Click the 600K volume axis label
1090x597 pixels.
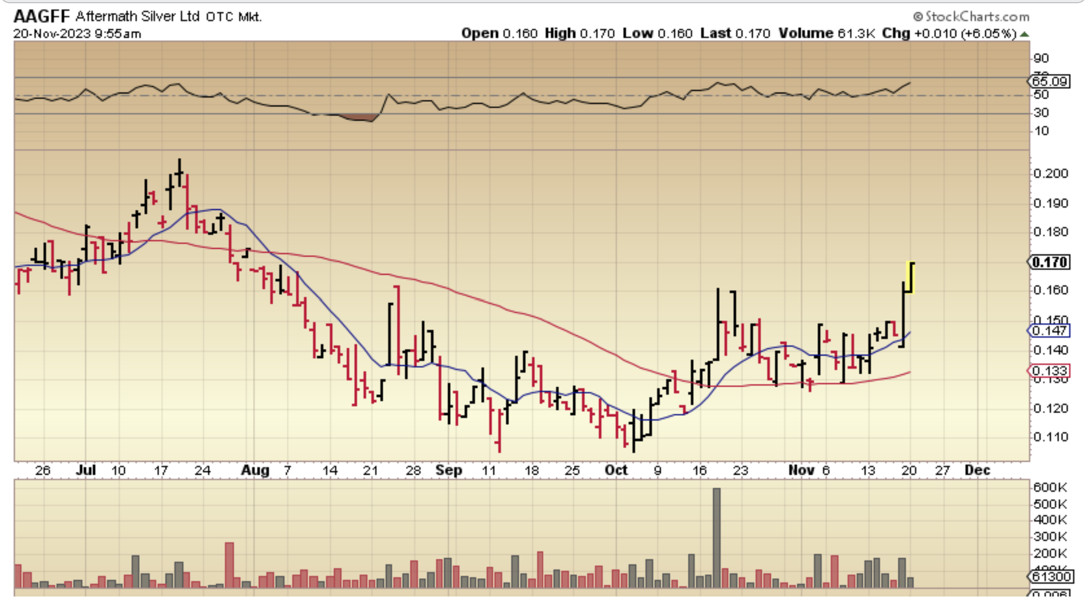(x=1050, y=488)
